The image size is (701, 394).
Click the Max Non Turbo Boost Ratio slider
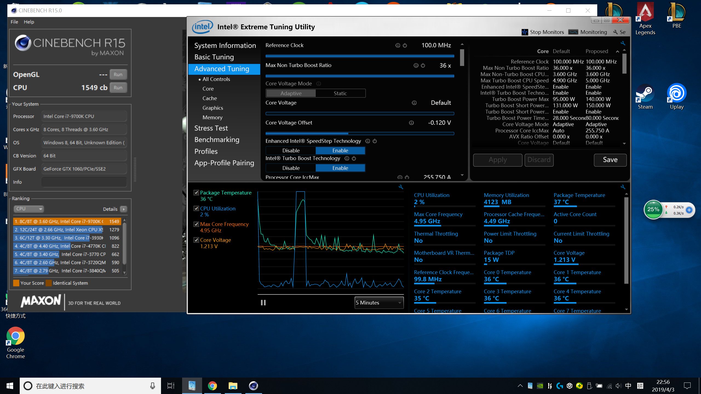[360, 76]
